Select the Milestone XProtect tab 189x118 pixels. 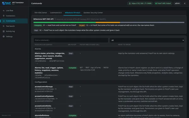point(72,13)
